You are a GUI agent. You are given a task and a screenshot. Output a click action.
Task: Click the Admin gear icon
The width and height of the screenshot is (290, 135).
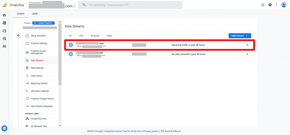[x=5, y=128]
